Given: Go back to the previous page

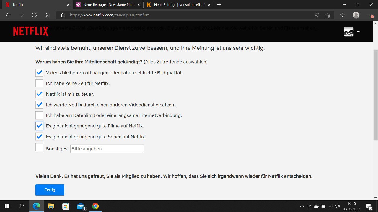Looking at the screenshot, I should [x=8, y=15].
